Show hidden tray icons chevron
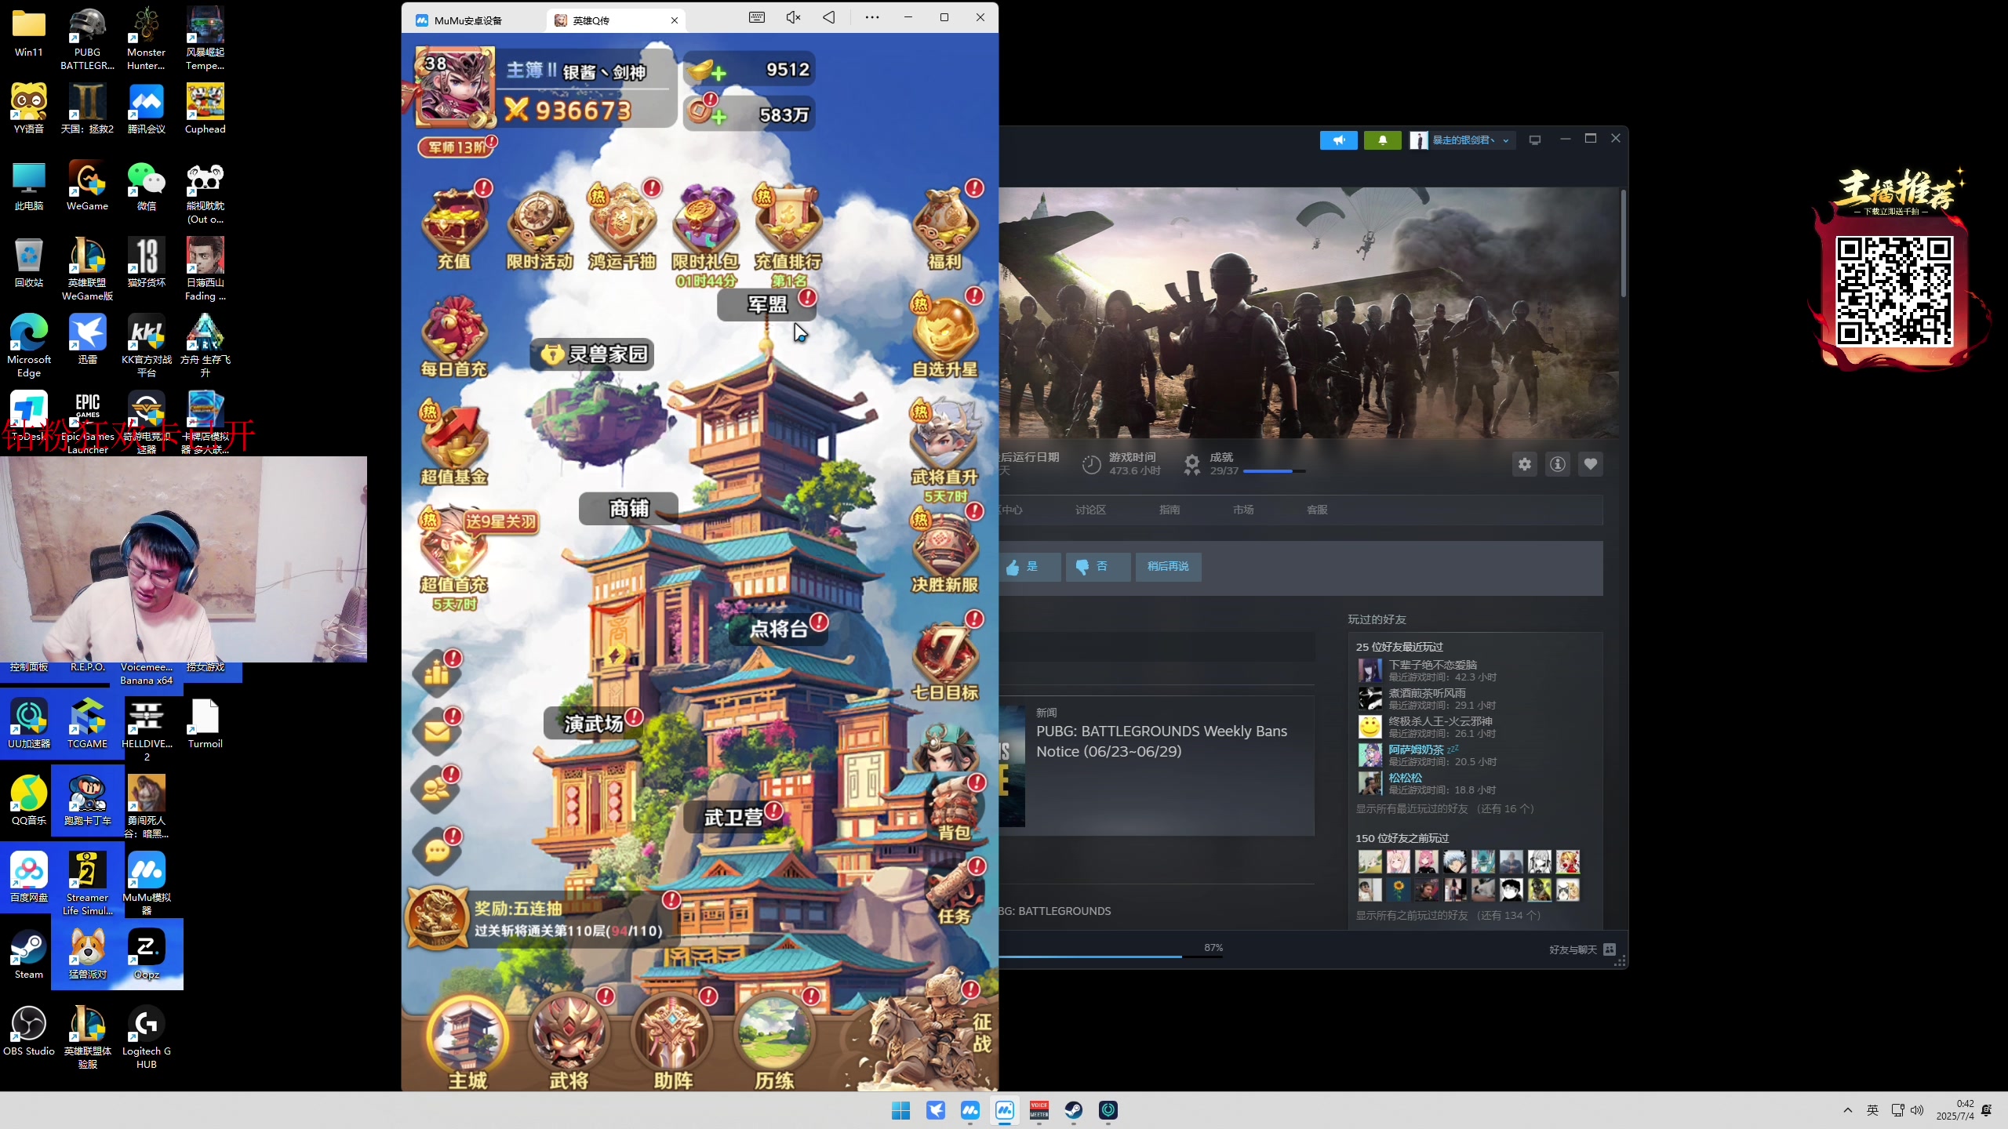The image size is (2008, 1129). coord(1848,1110)
